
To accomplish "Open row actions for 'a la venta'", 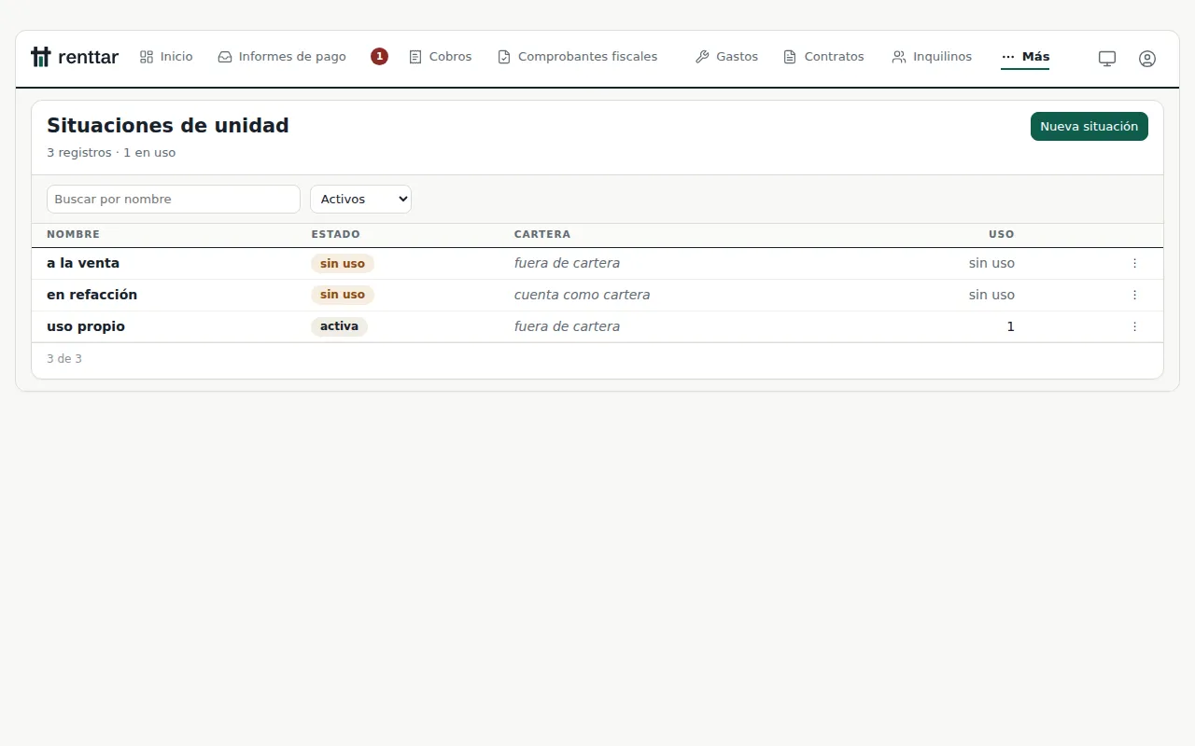I will tap(1134, 263).
